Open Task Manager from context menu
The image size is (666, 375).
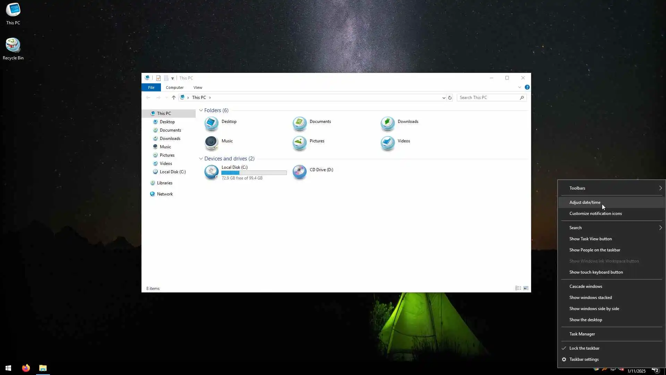pos(582,334)
